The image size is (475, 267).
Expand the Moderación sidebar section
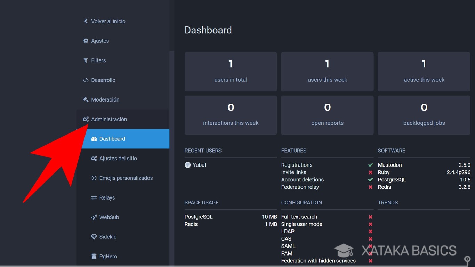[105, 99]
